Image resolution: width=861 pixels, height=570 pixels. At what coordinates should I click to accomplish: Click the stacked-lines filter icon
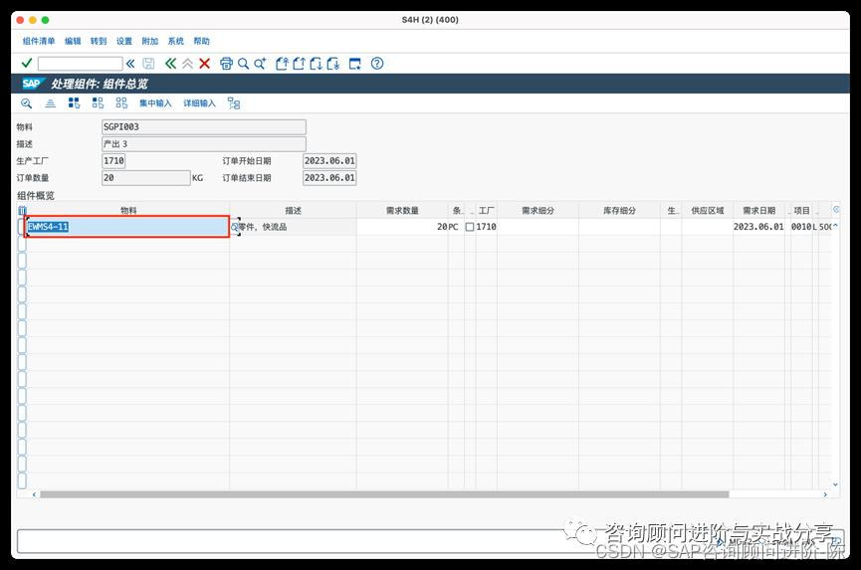tap(50, 103)
